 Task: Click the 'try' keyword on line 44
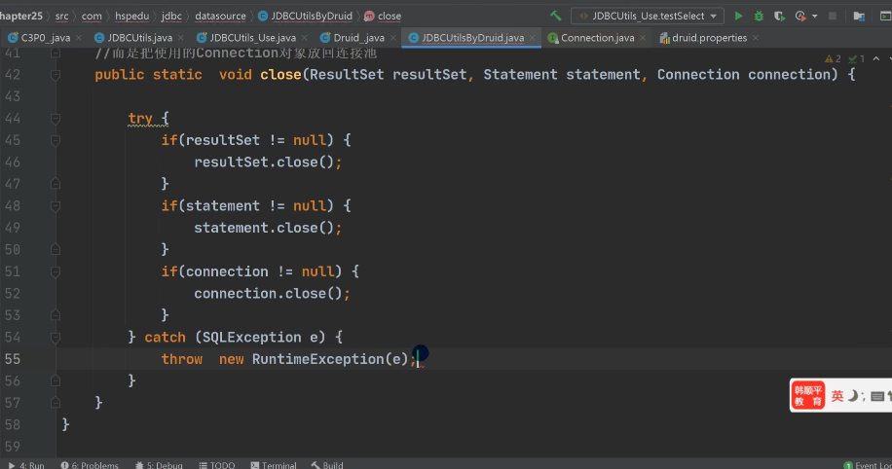coord(140,119)
